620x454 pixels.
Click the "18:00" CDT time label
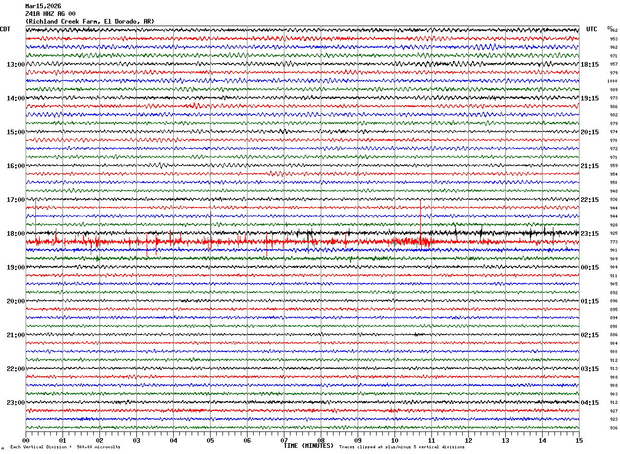[x=15, y=234]
